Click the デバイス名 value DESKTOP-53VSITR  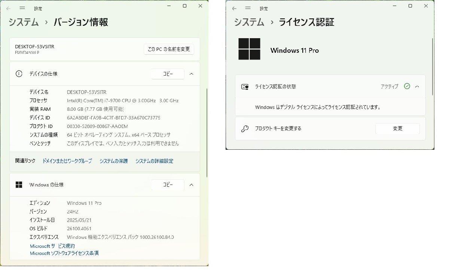click(x=87, y=92)
